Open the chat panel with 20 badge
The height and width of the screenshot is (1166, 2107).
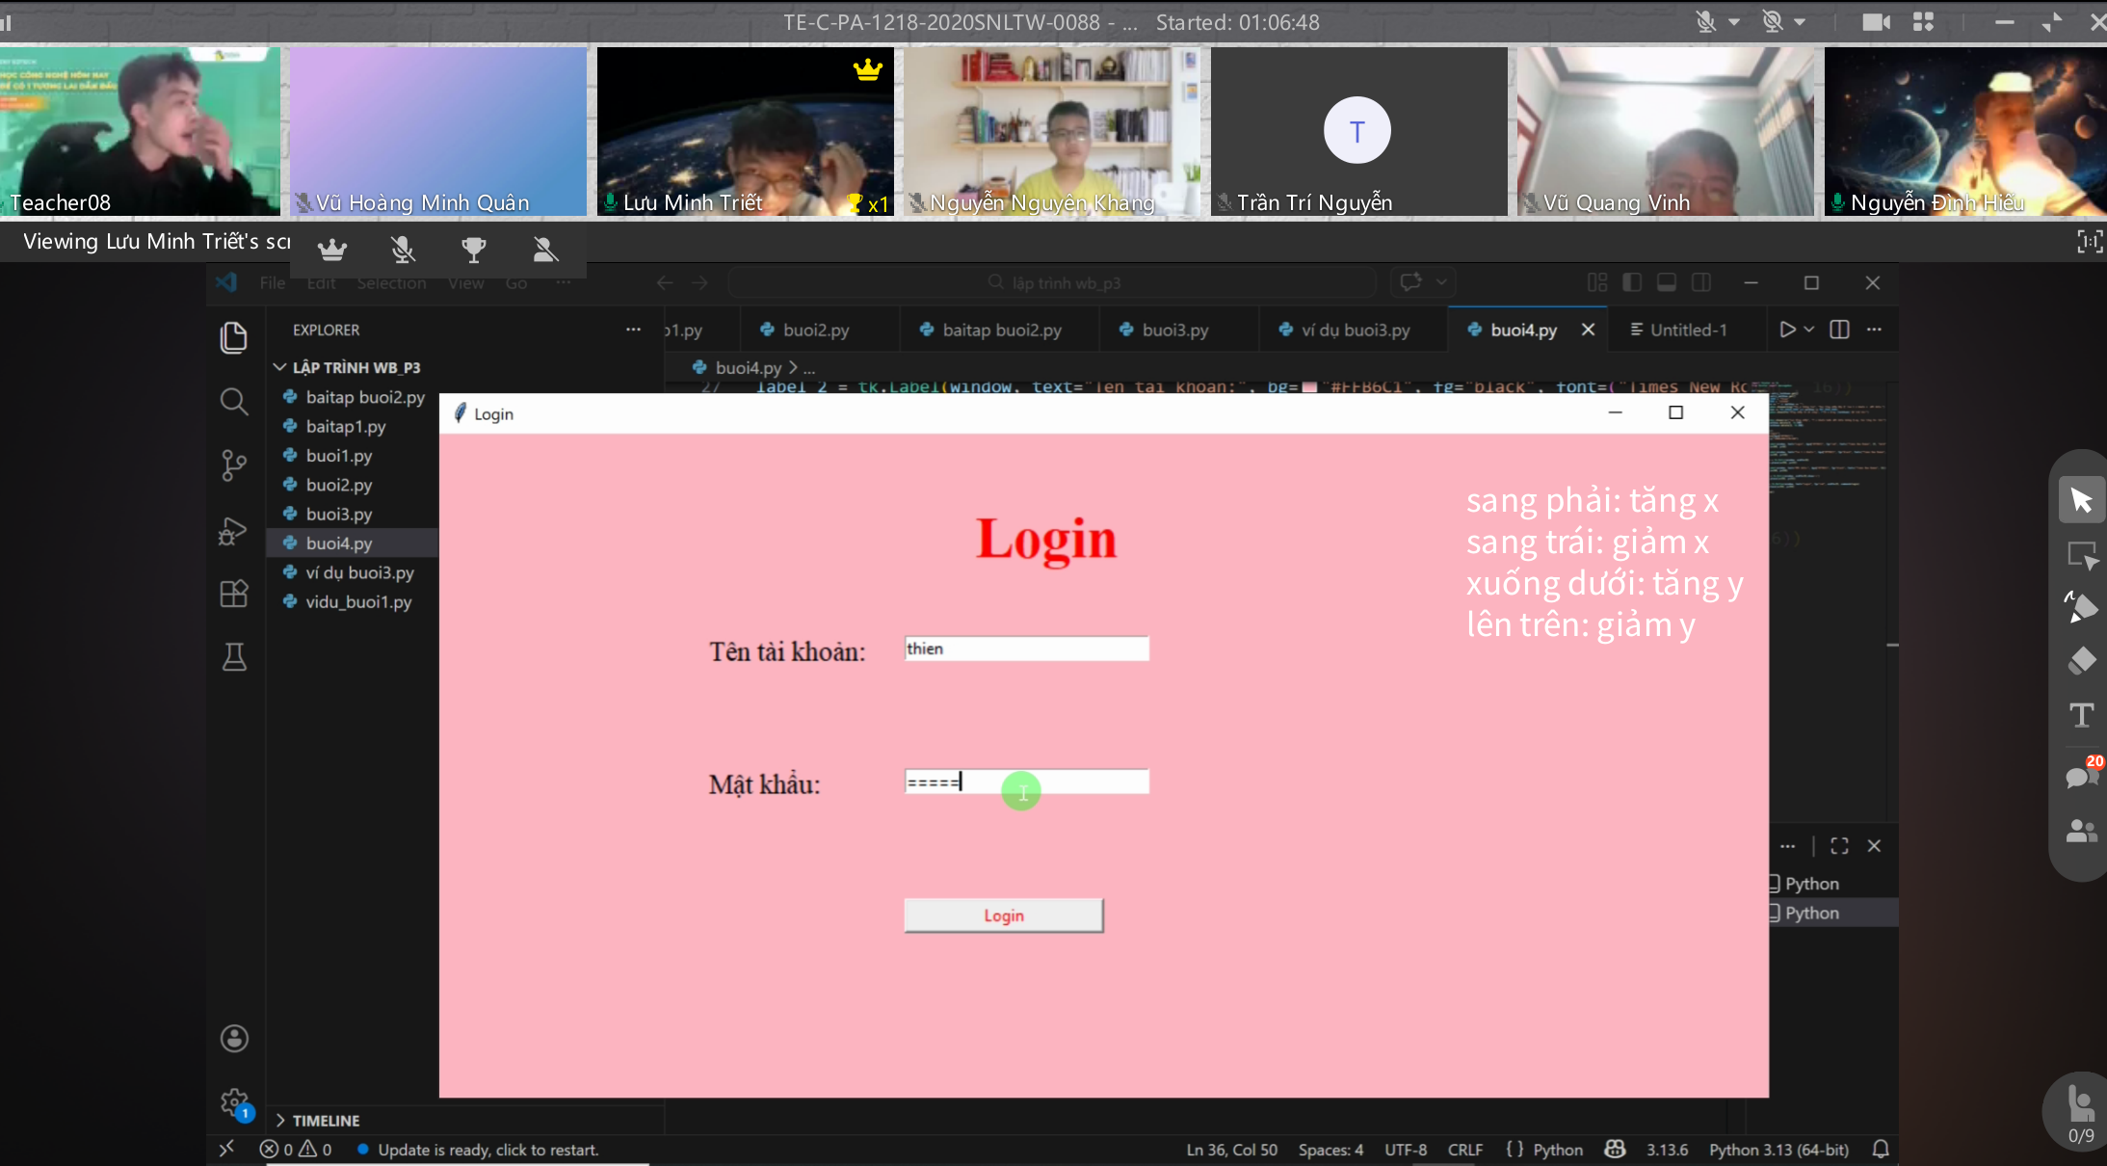point(2081,777)
